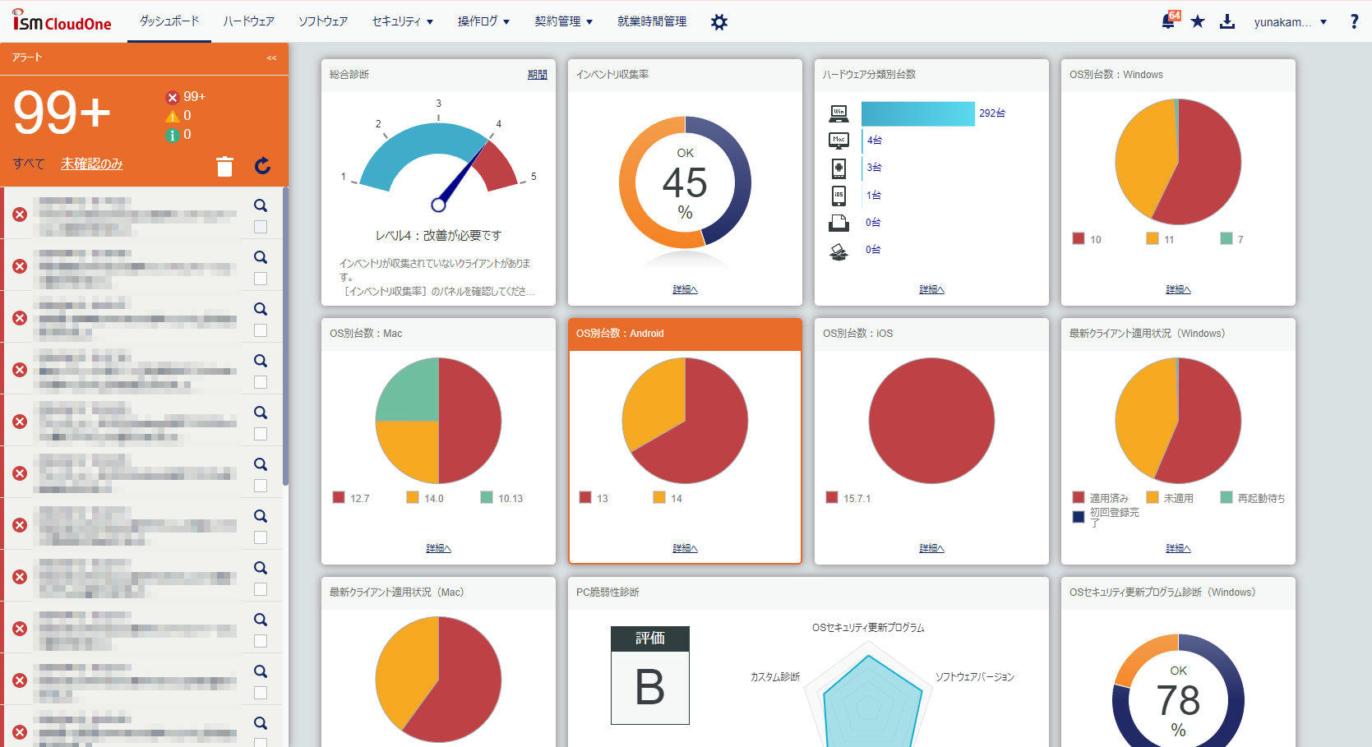
Task: Open the favorites star icon
Action: [1198, 21]
